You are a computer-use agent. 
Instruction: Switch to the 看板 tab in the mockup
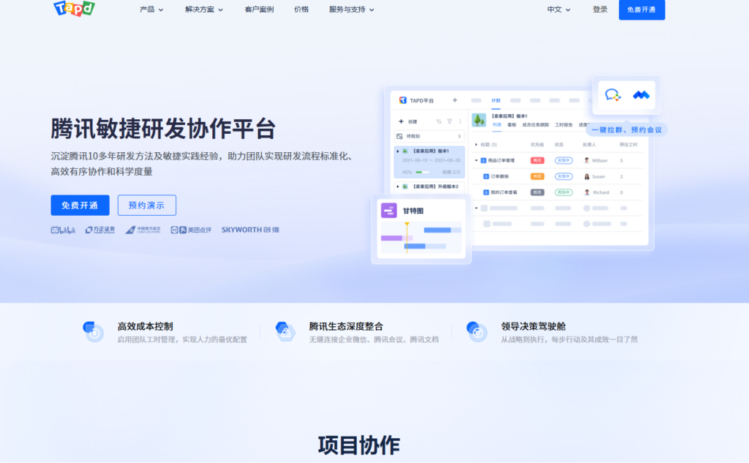point(513,125)
